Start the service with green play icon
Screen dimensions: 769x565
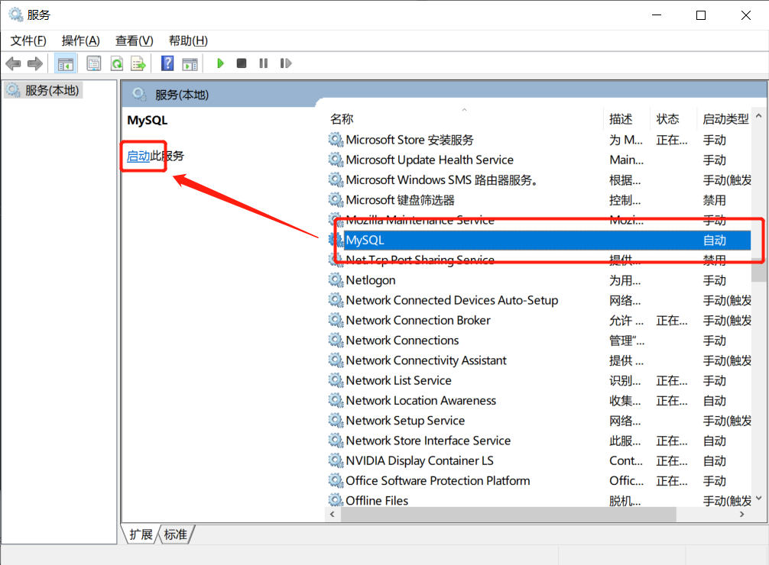220,63
